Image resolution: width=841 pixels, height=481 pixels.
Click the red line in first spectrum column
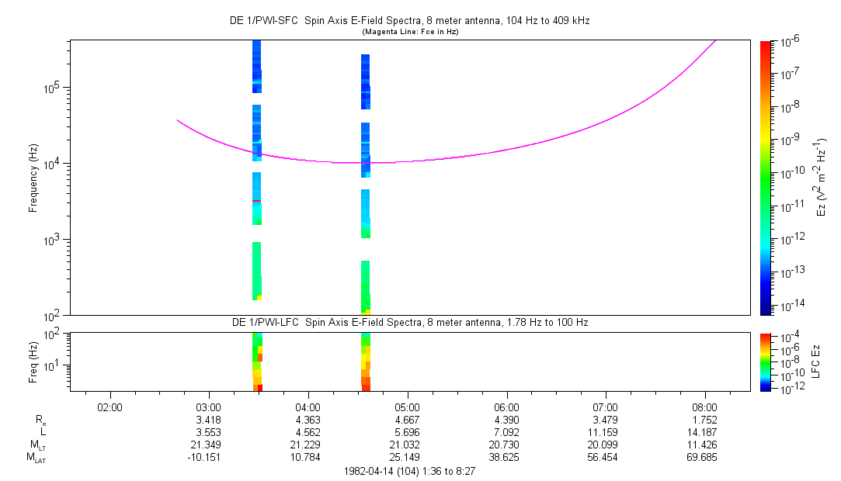tap(256, 201)
